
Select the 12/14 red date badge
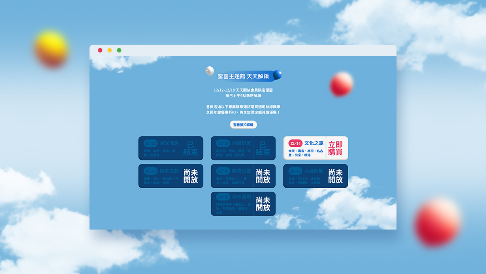click(295, 143)
